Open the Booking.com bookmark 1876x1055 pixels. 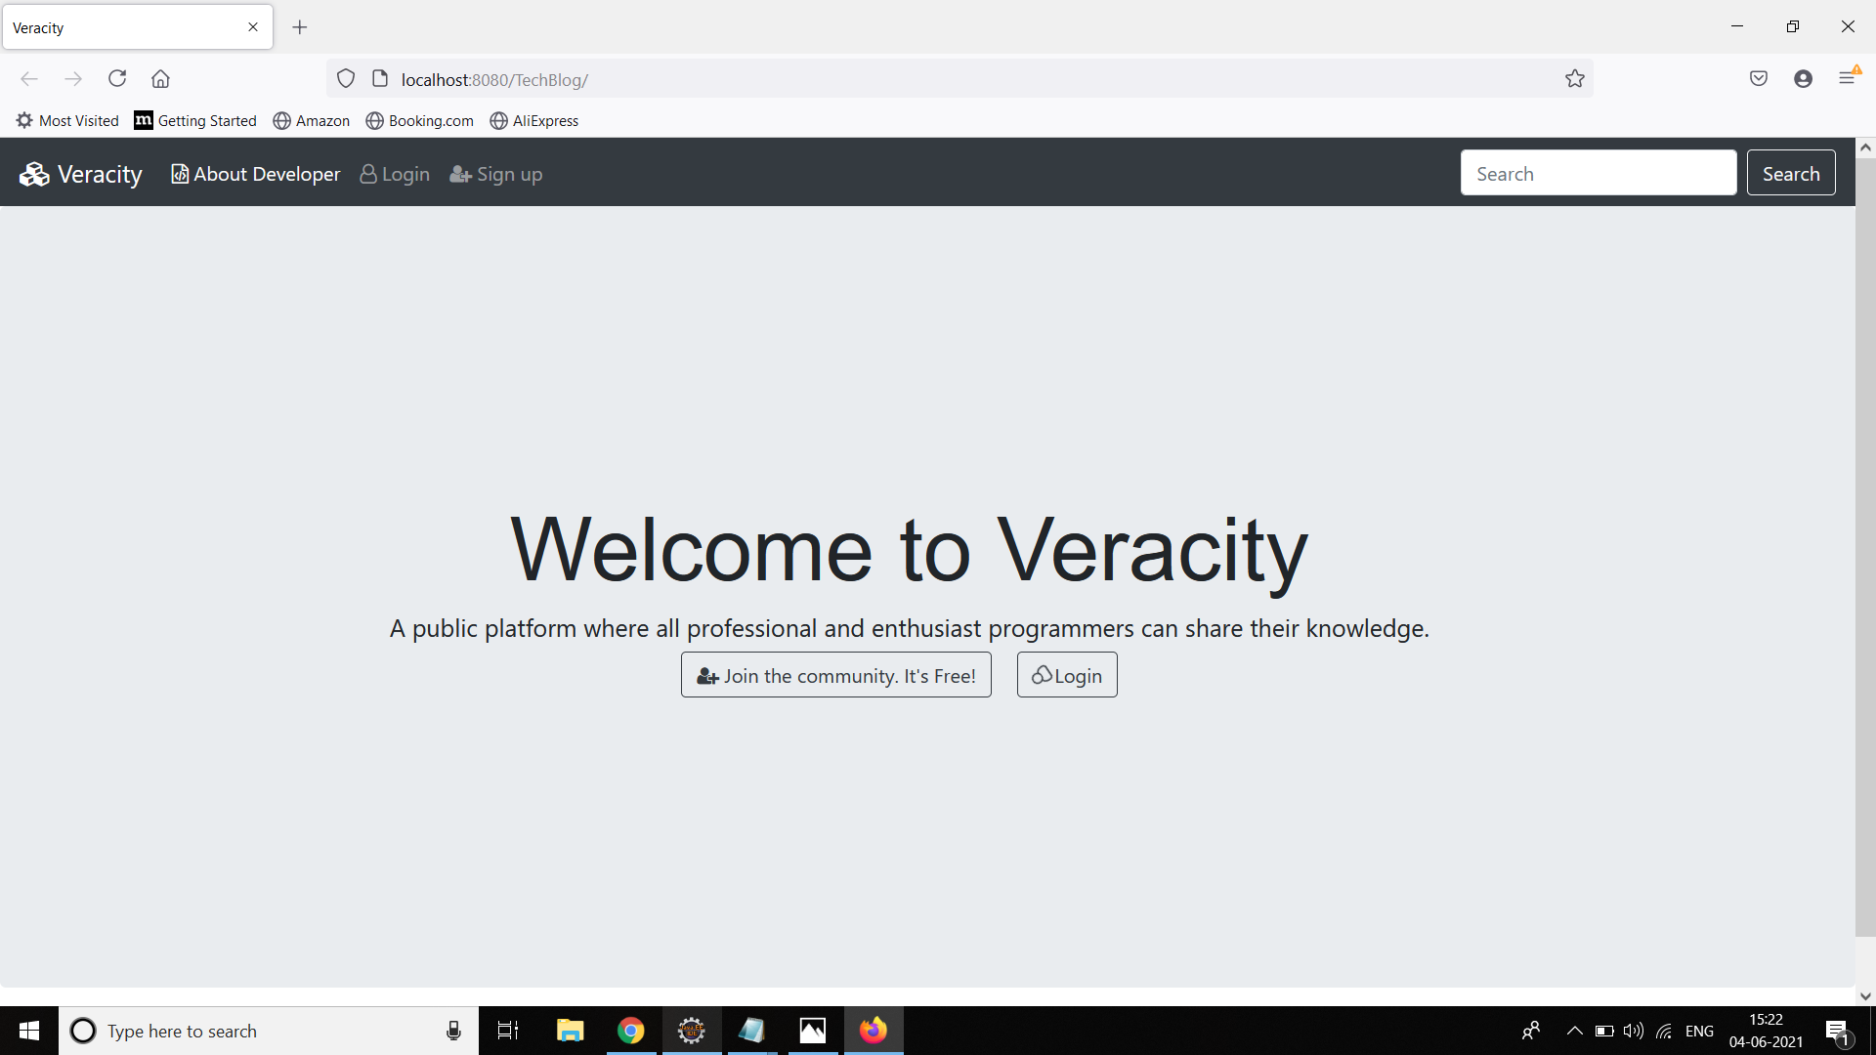[420, 121]
